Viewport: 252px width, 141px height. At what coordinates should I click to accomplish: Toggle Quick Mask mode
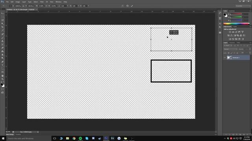(2, 89)
